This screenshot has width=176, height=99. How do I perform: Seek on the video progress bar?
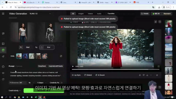pyautogui.click(x=116, y=69)
